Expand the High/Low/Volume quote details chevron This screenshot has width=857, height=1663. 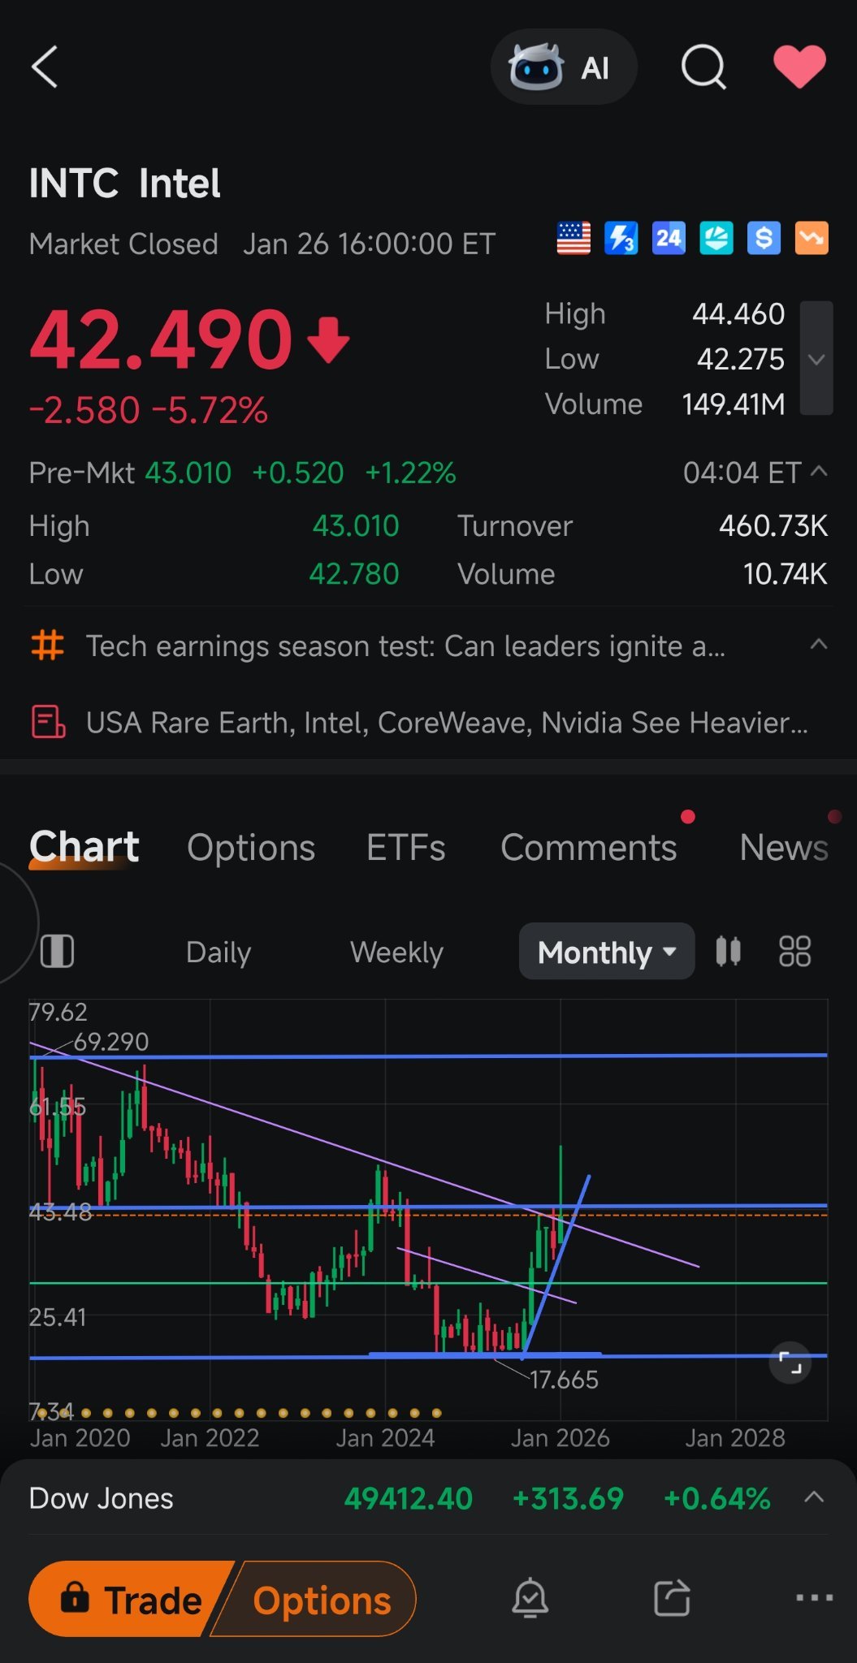click(816, 359)
